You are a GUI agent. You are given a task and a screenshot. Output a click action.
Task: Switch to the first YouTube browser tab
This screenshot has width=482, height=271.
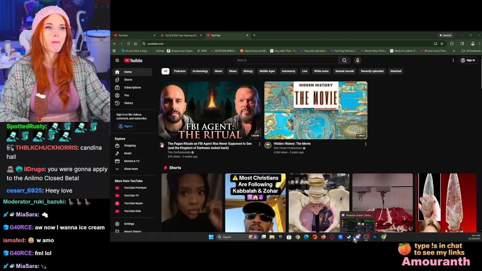point(134,35)
